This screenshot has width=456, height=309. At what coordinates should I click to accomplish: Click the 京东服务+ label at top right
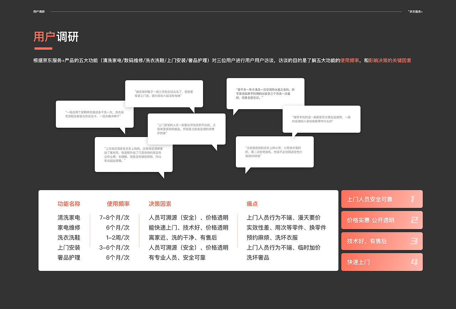415,11
